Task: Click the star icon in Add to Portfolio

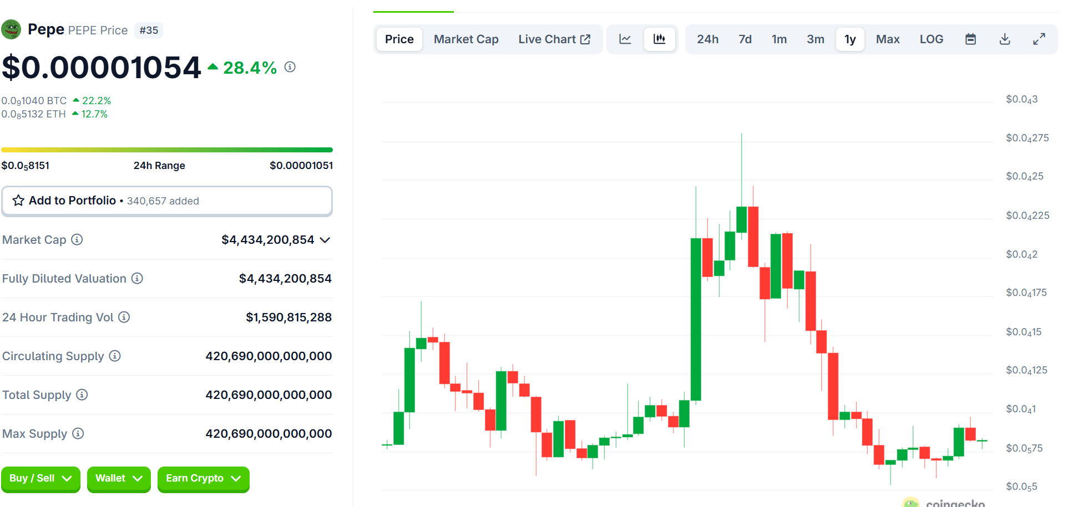Action: pyautogui.click(x=18, y=201)
